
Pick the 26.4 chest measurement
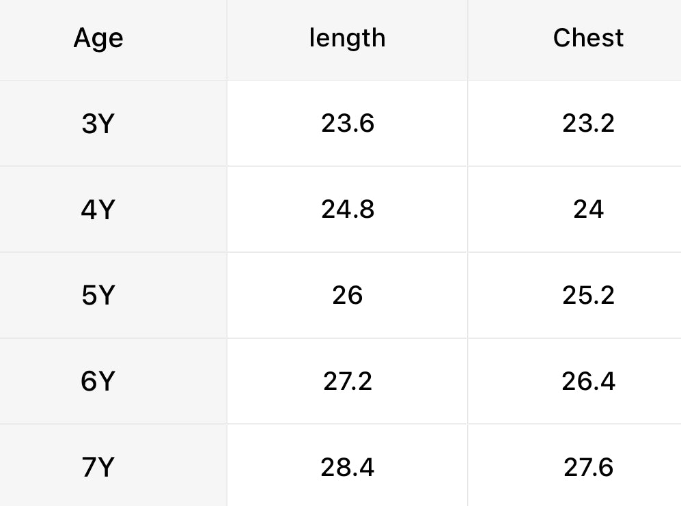coord(588,381)
